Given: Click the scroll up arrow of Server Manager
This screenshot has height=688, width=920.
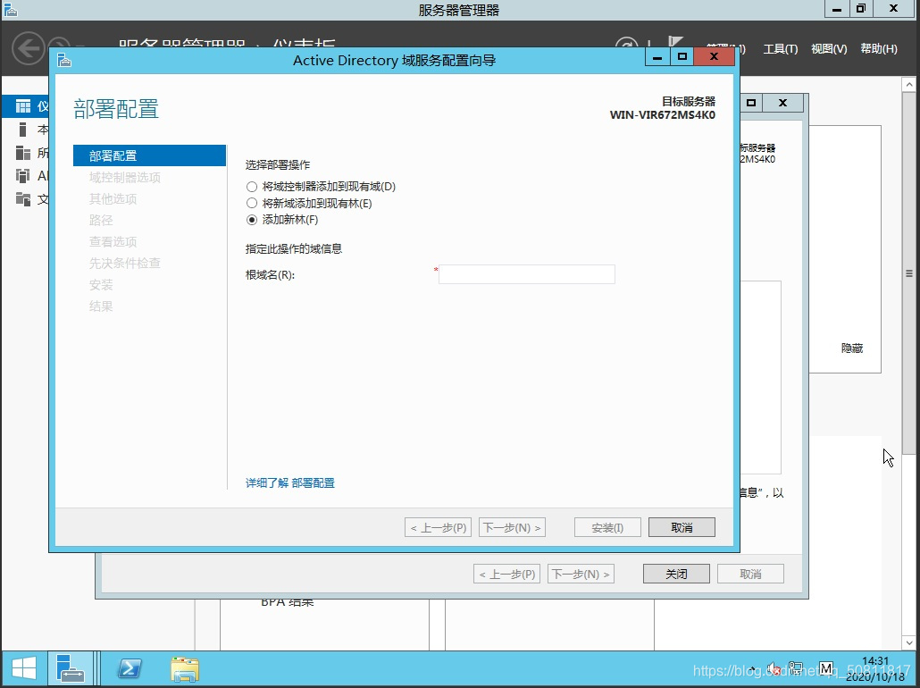Looking at the screenshot, I should tap(909, 85).
